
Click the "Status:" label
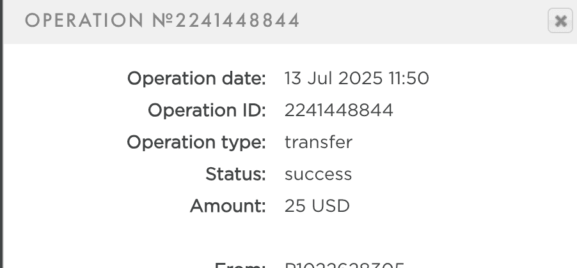[235, 174]
